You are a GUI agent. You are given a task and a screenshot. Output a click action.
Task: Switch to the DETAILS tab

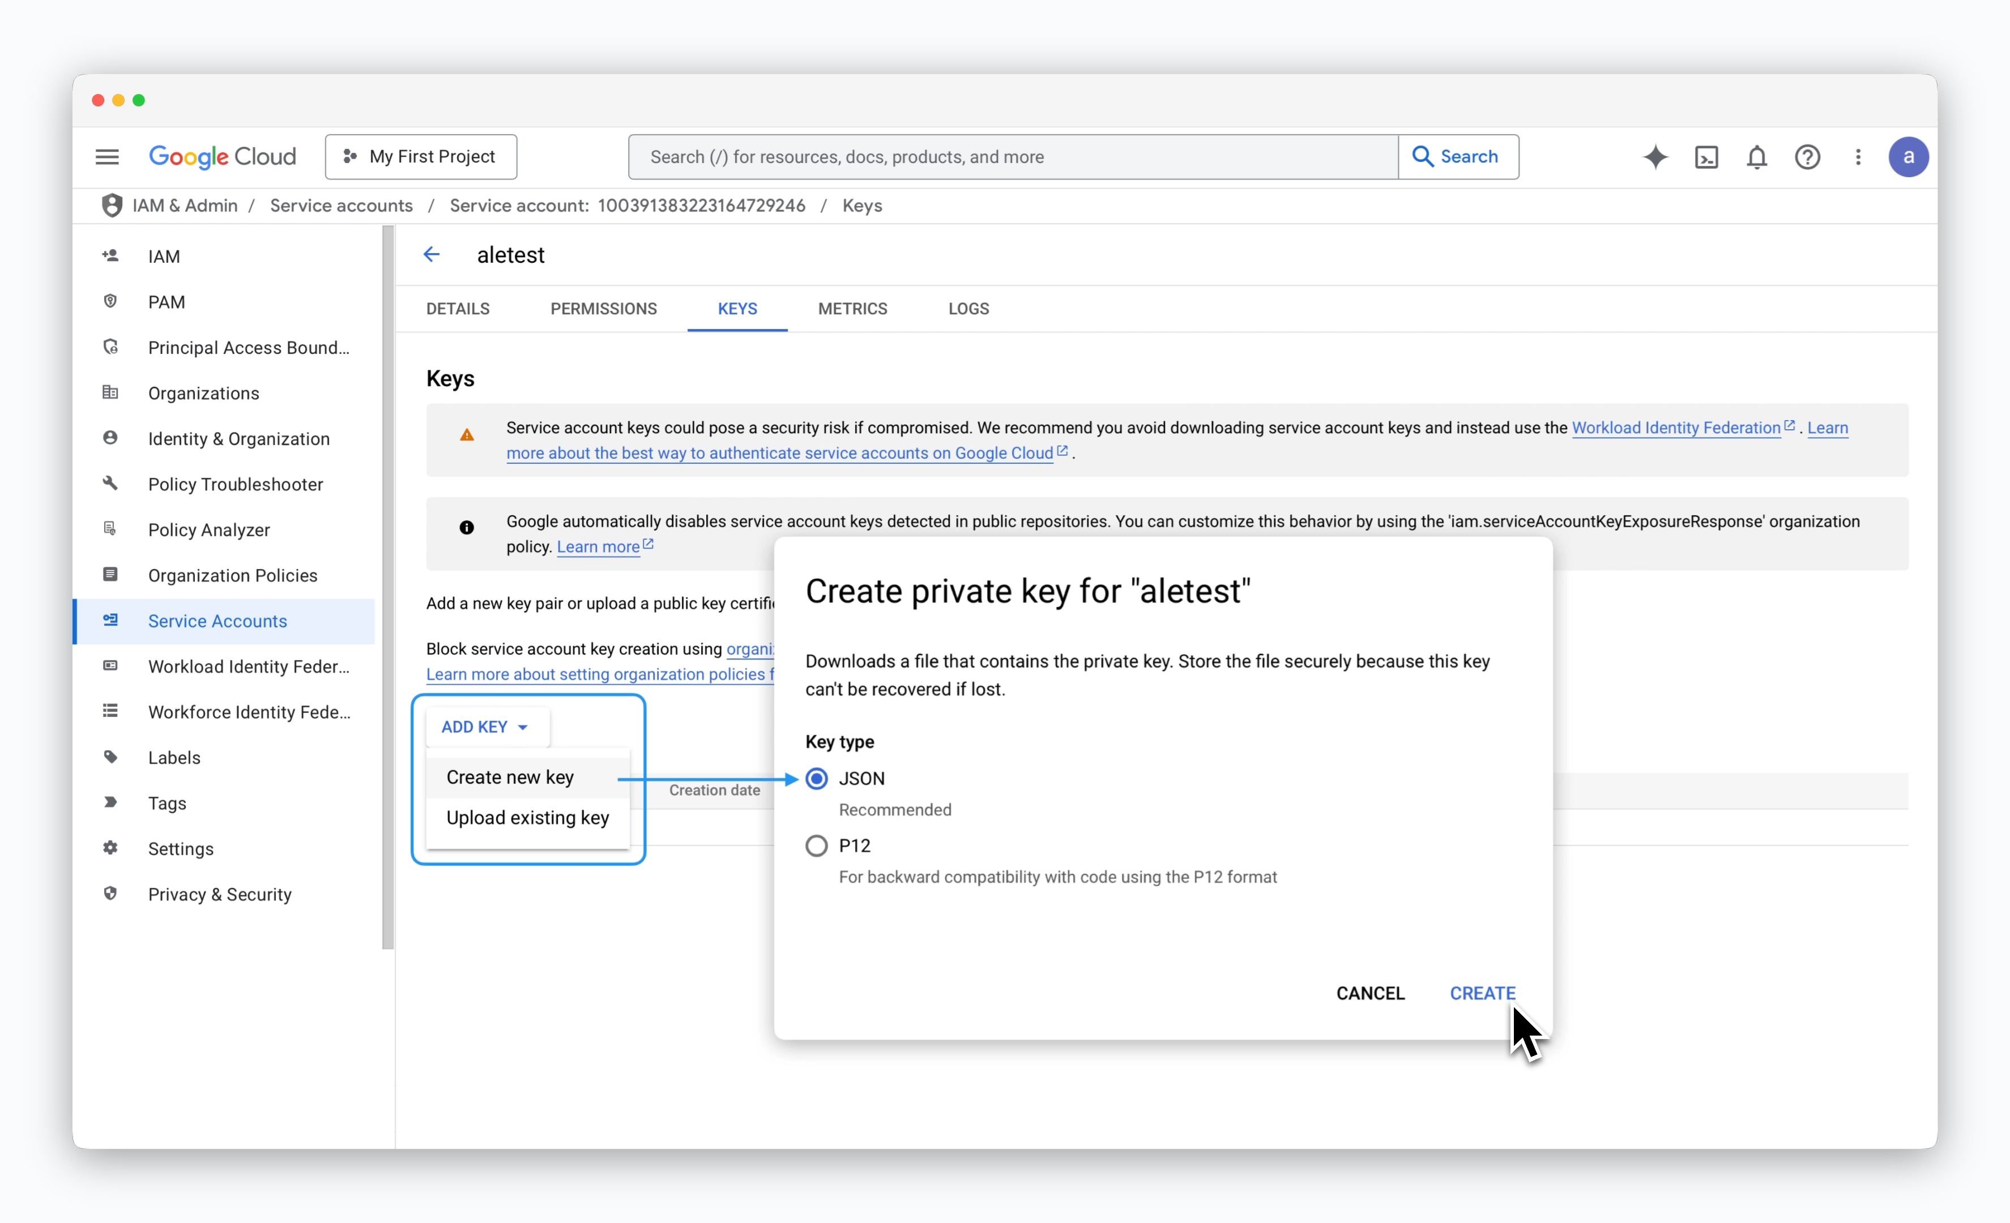click(458, 309)
